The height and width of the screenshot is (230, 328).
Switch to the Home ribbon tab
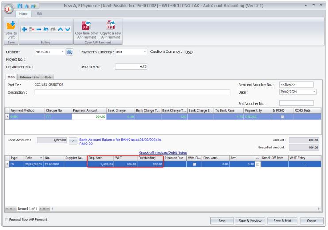pos(23,14)
